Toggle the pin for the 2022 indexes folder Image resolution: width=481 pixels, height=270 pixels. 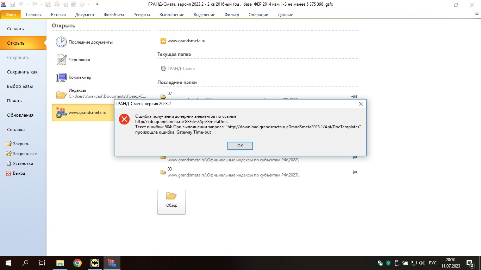(354, 157)
